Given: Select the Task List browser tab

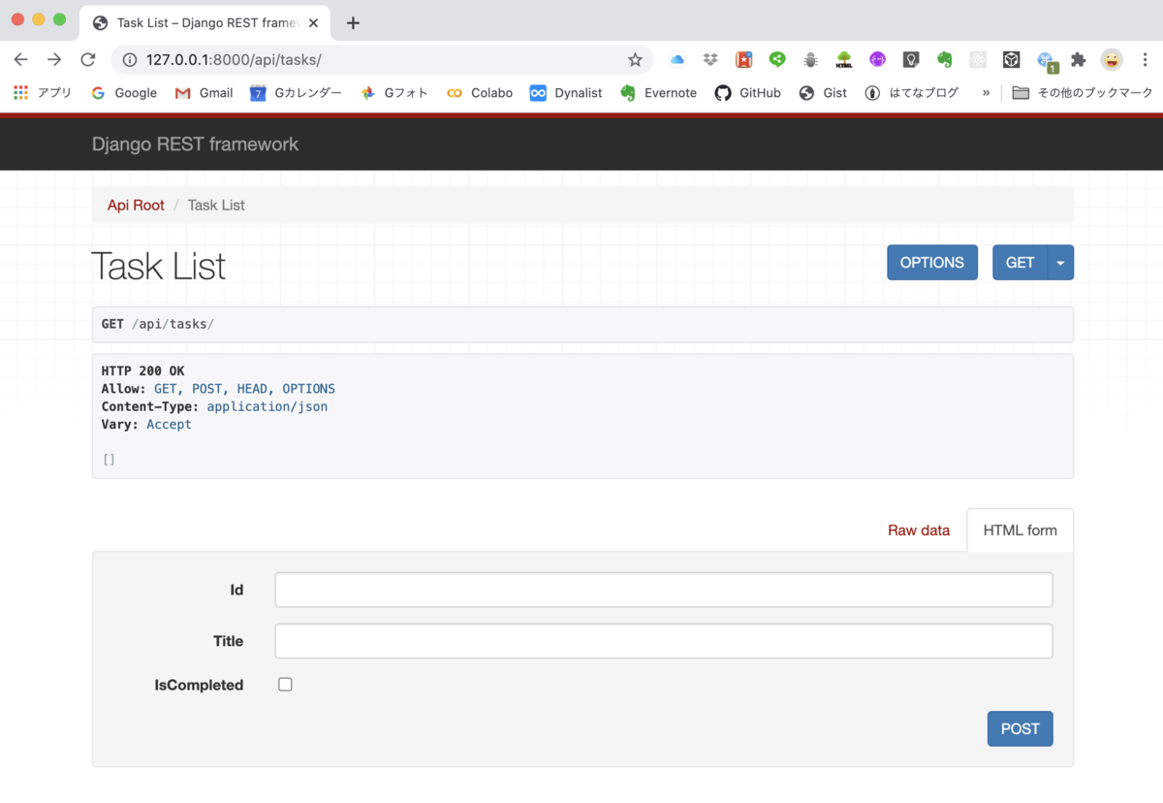Looking at the screenshot, I should (x=204, y=22).
